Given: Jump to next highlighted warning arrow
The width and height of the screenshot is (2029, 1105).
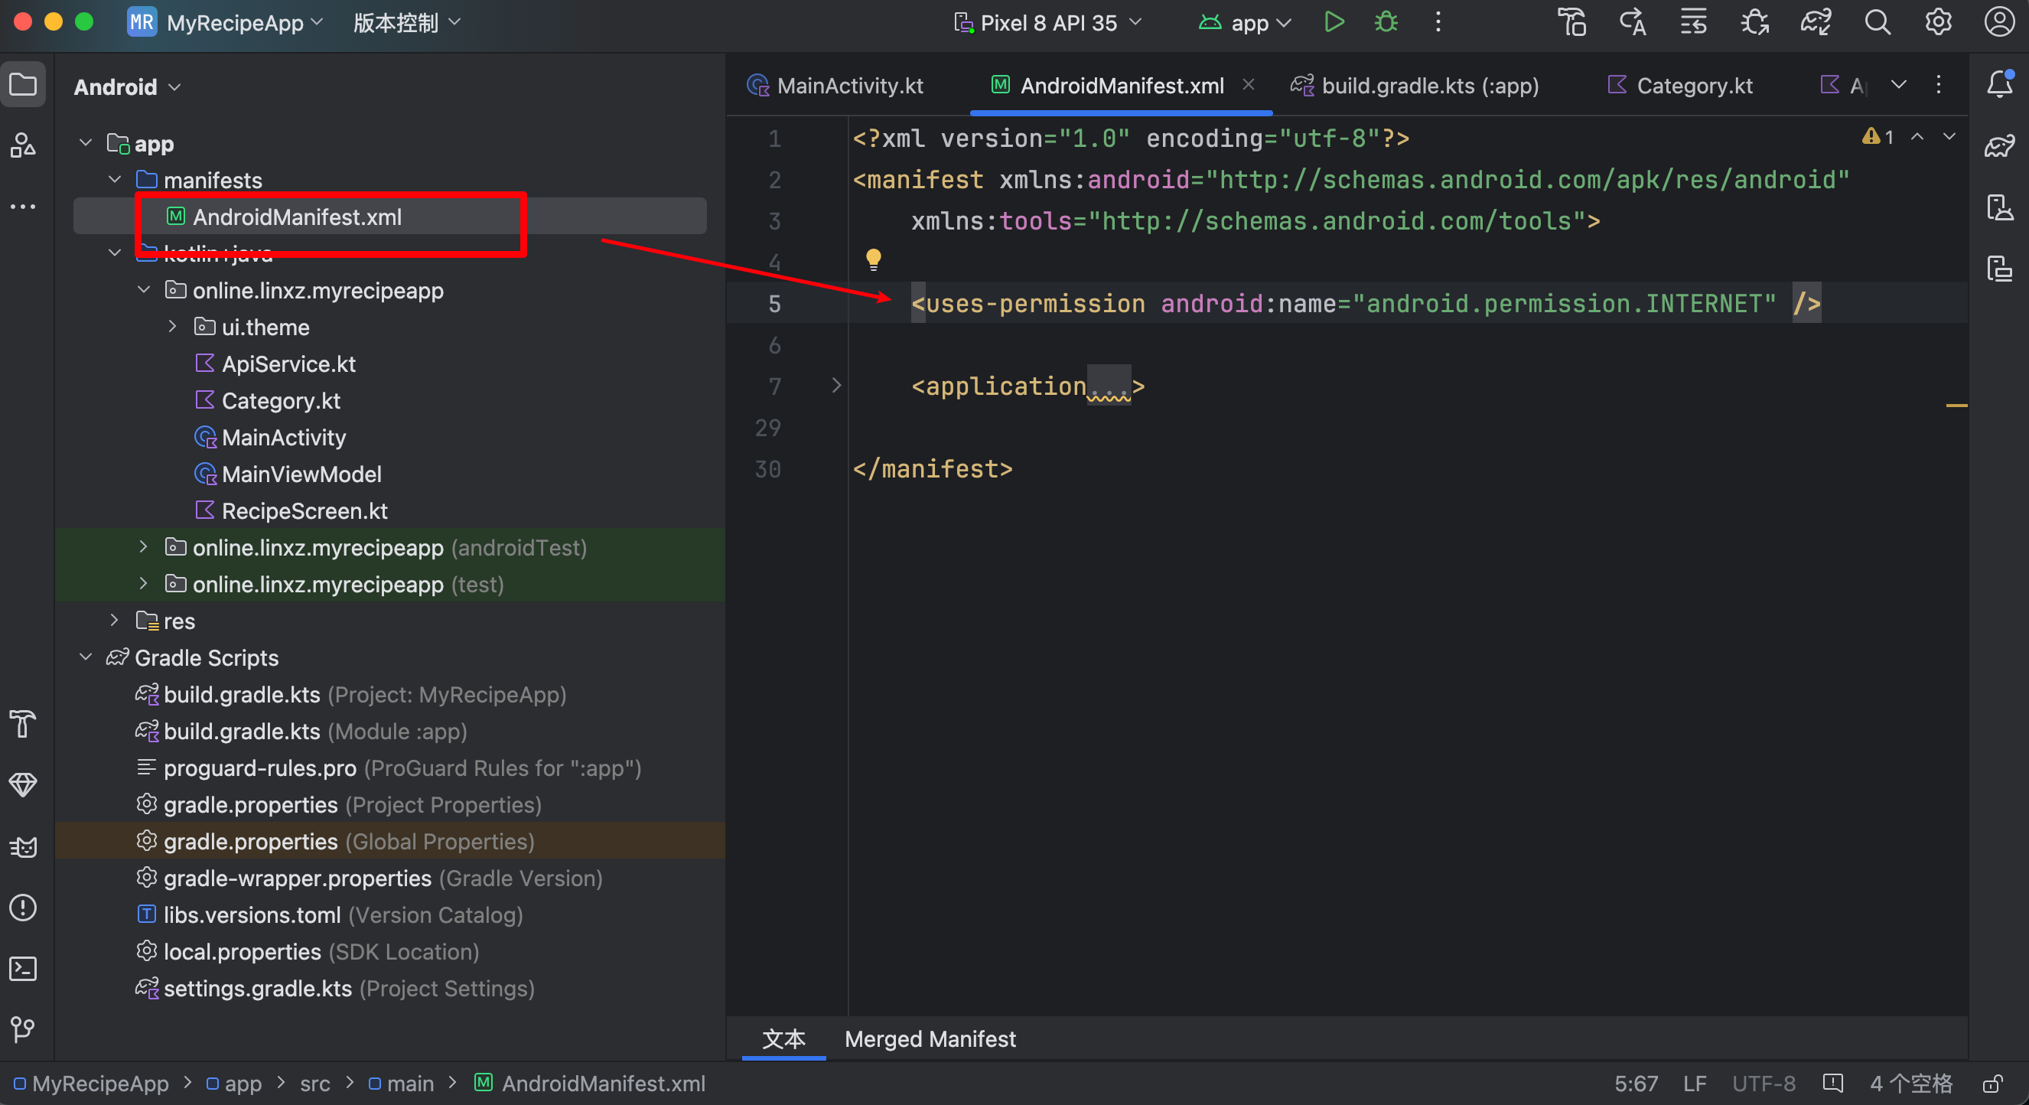Looking at the screenshot, I should 1949,137.
